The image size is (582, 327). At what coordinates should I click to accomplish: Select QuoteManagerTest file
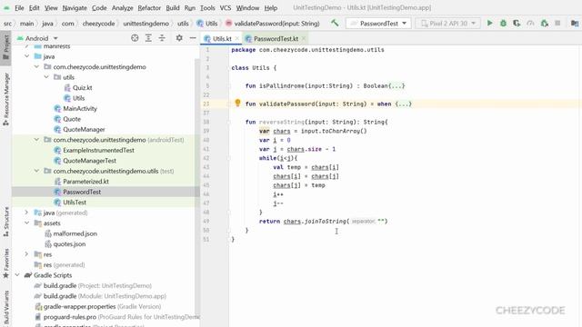(x=89, y=161)
